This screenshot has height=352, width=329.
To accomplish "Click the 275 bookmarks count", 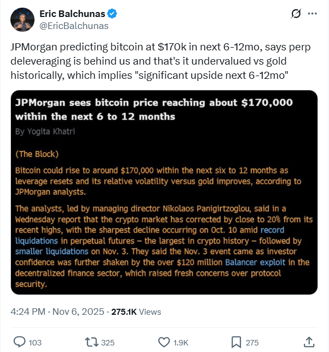I will point(252,342).
